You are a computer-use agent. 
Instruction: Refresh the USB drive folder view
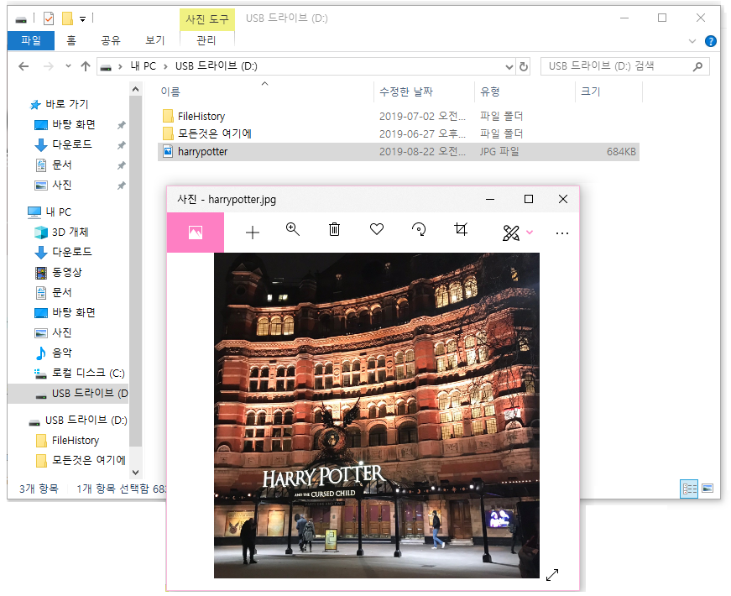524,66
